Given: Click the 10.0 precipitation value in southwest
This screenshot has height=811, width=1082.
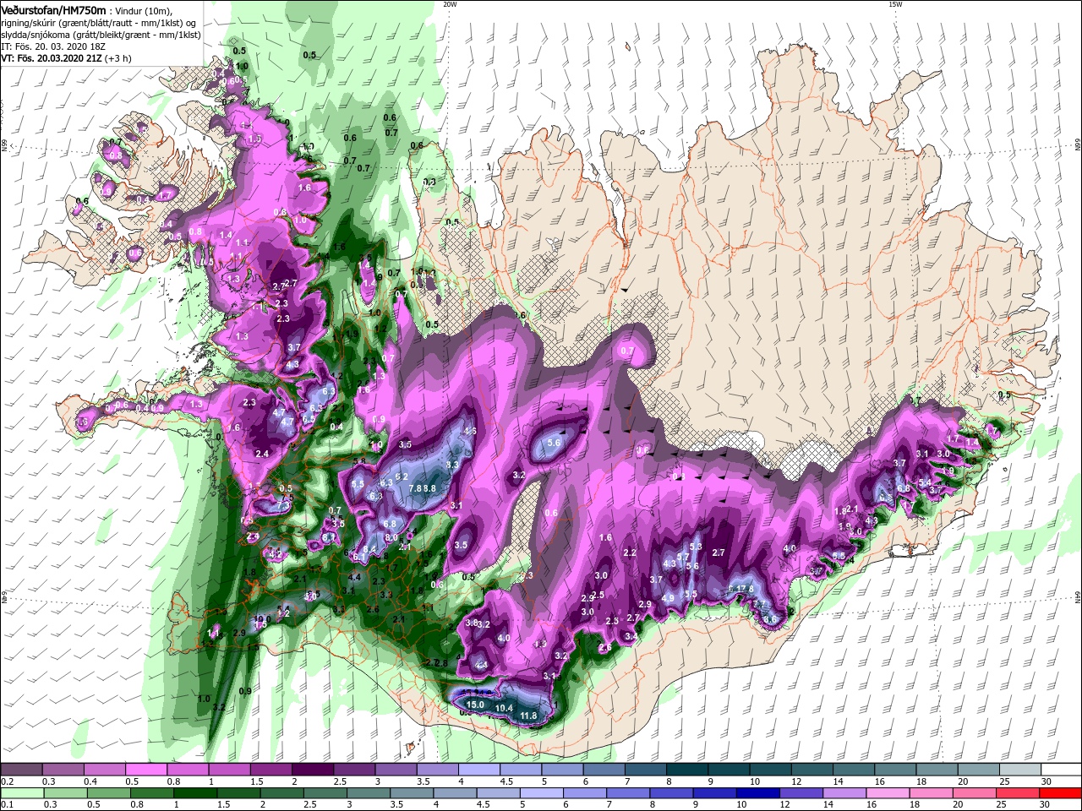Looking at the screenshot, I should coord(262,618).
